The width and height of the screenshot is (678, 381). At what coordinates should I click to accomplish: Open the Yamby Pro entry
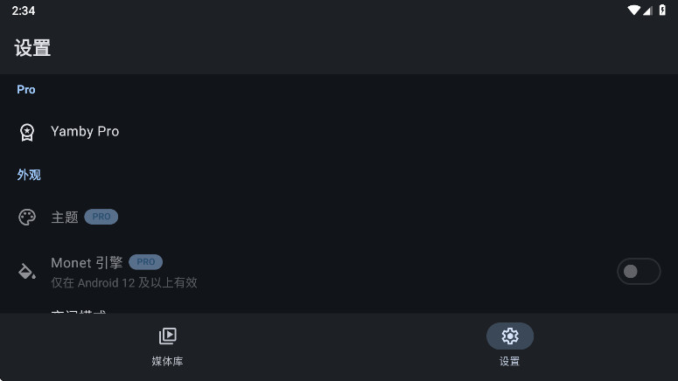click(339, 132)
